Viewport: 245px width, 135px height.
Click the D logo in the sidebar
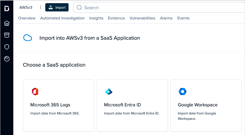tap(7, 8)
